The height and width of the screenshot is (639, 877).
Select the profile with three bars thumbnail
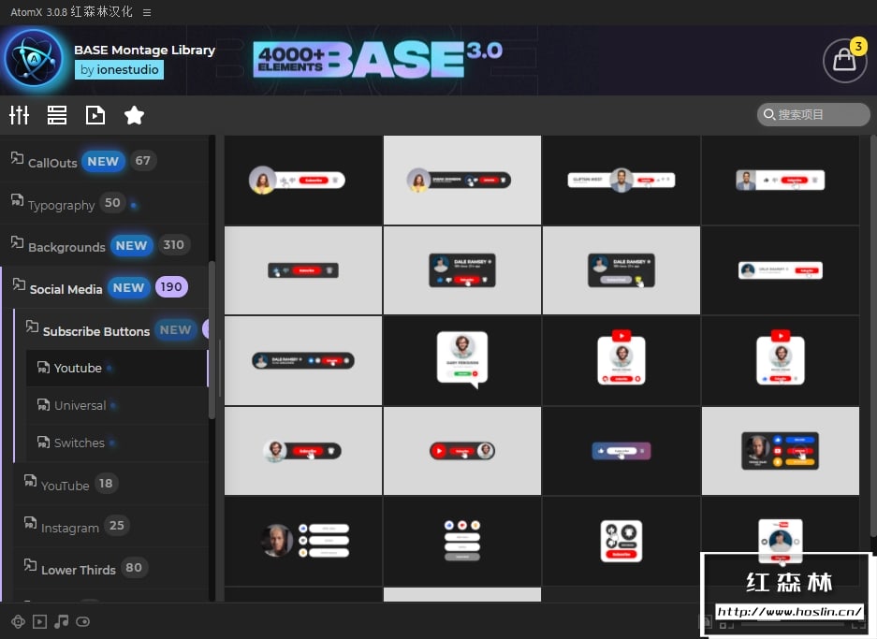point(303,541)
